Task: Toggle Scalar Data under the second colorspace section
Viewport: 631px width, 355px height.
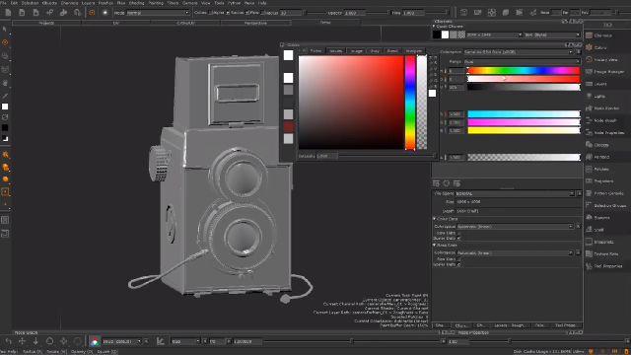Action: click(458, 265)
